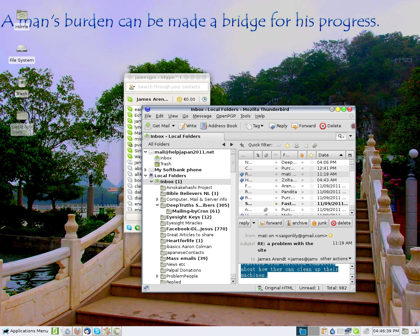
Task: Filter unread messages with the Quick Filter glasses icon
Action: click(x=278, y=145)
